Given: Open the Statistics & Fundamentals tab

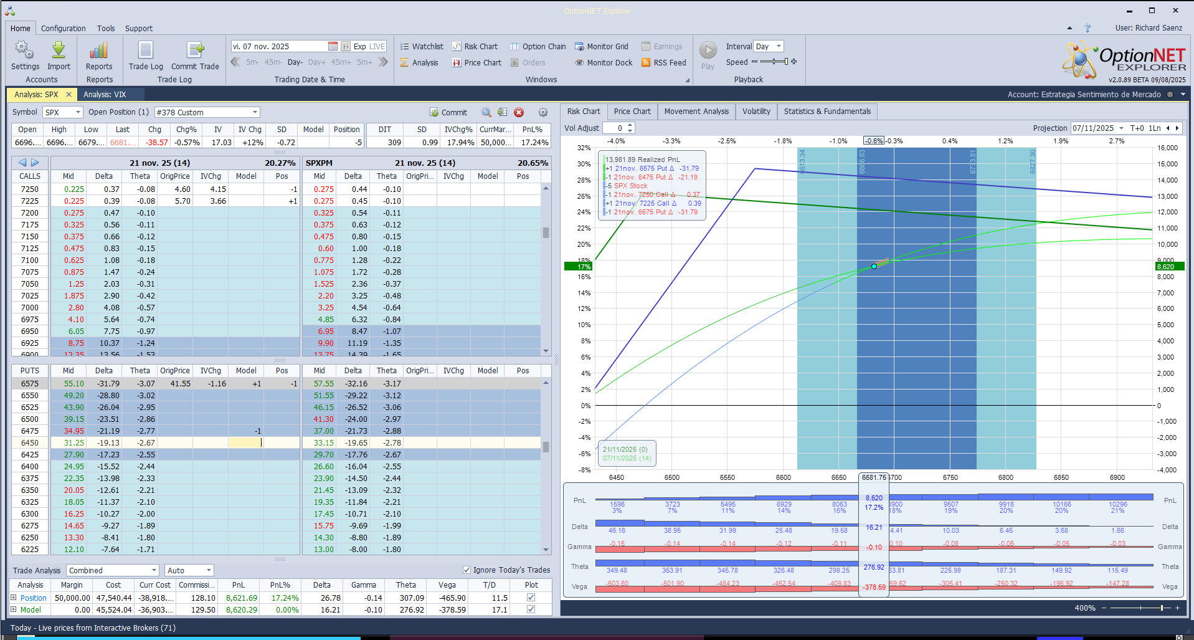Looking at the screenshot, I should [827, 112].
